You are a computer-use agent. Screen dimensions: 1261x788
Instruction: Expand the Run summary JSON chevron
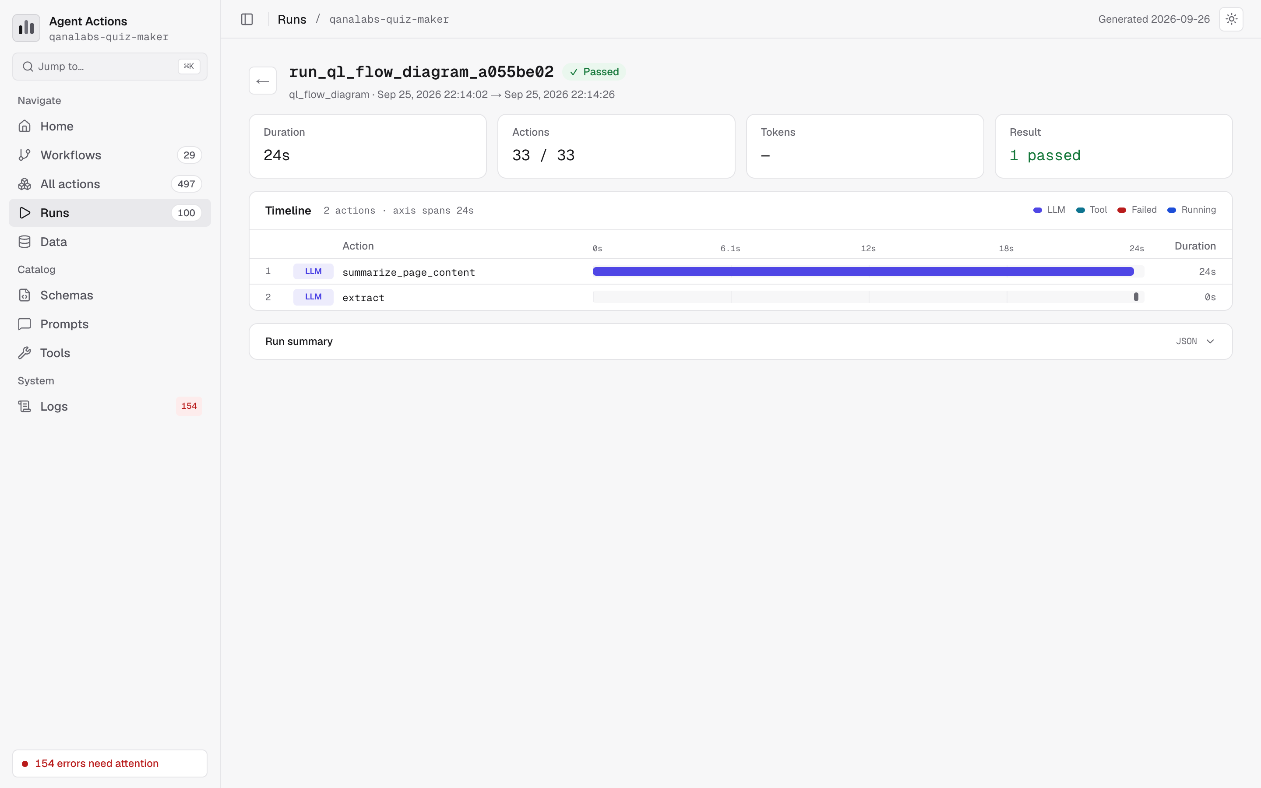pos(1211,341)
